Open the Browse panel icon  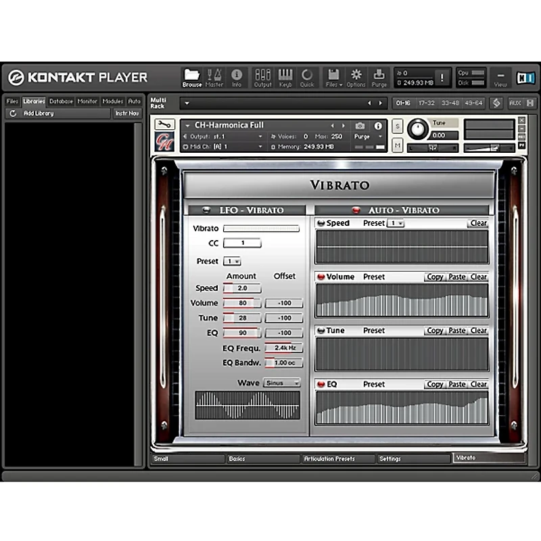point(191,76)
